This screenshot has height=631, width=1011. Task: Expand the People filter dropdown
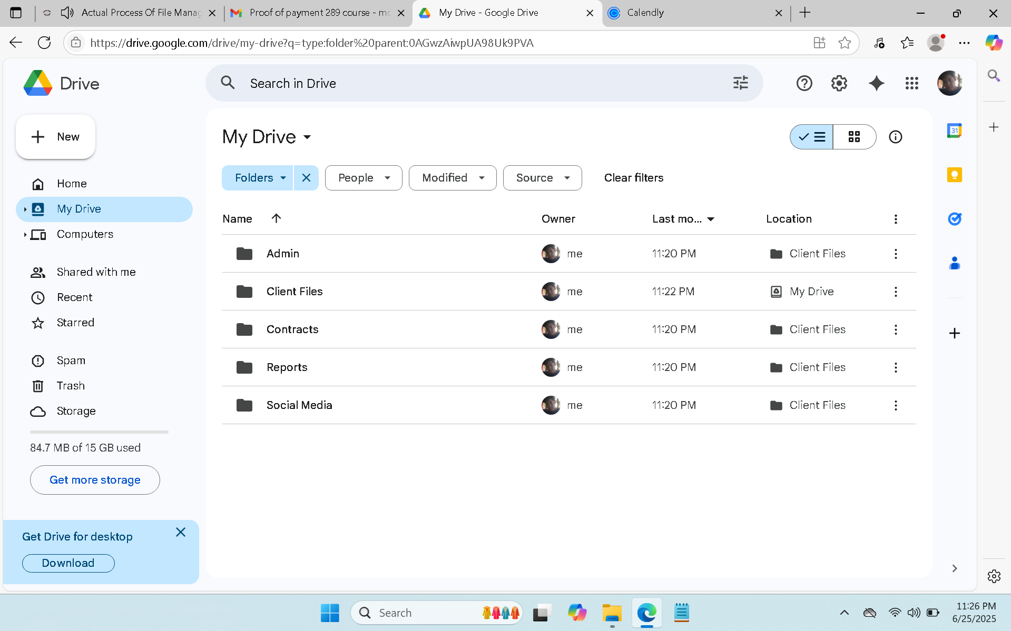364,178
